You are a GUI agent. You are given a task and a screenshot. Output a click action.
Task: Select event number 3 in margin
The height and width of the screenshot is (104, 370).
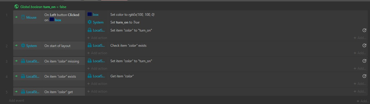7,61
